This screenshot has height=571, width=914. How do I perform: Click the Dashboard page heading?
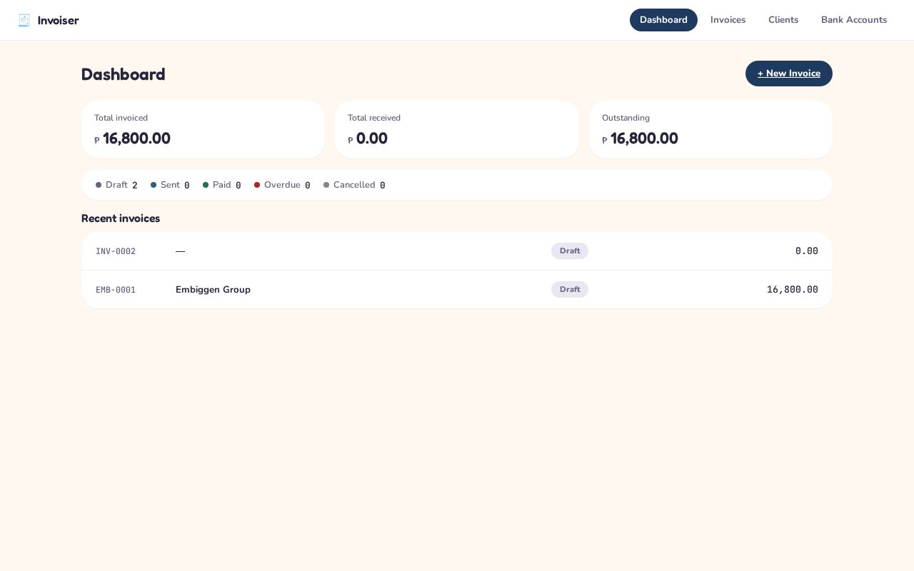pyautogui.click(x=124, y=74)
